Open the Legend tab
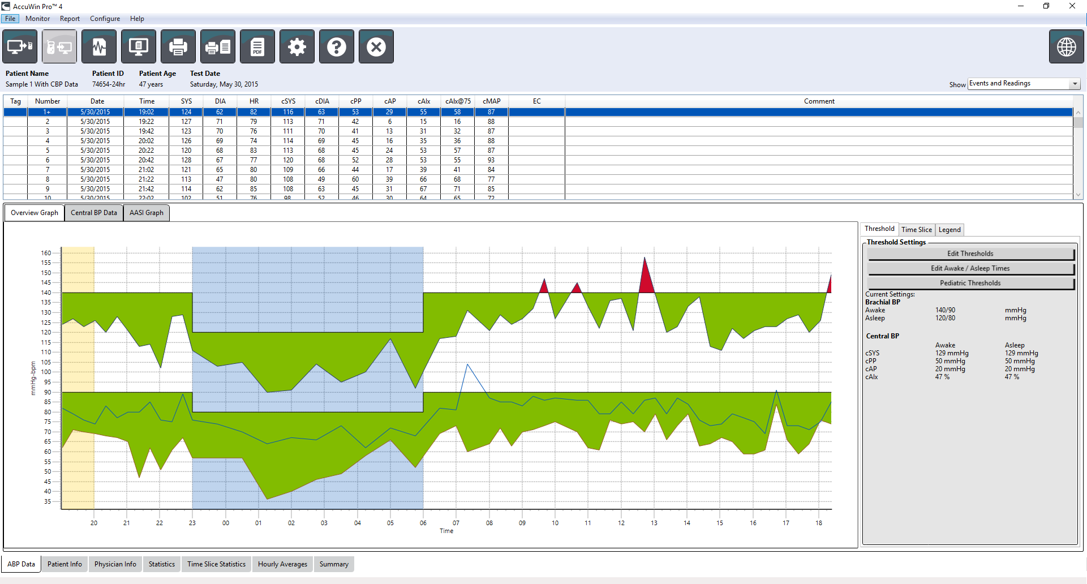1087x584 pixels. (x=949, y=230)
